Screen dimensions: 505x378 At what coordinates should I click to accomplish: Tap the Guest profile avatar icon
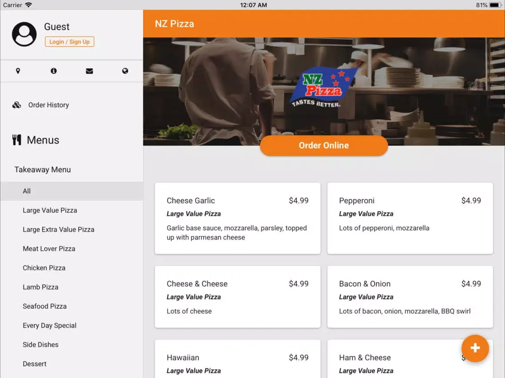(24, 34)
